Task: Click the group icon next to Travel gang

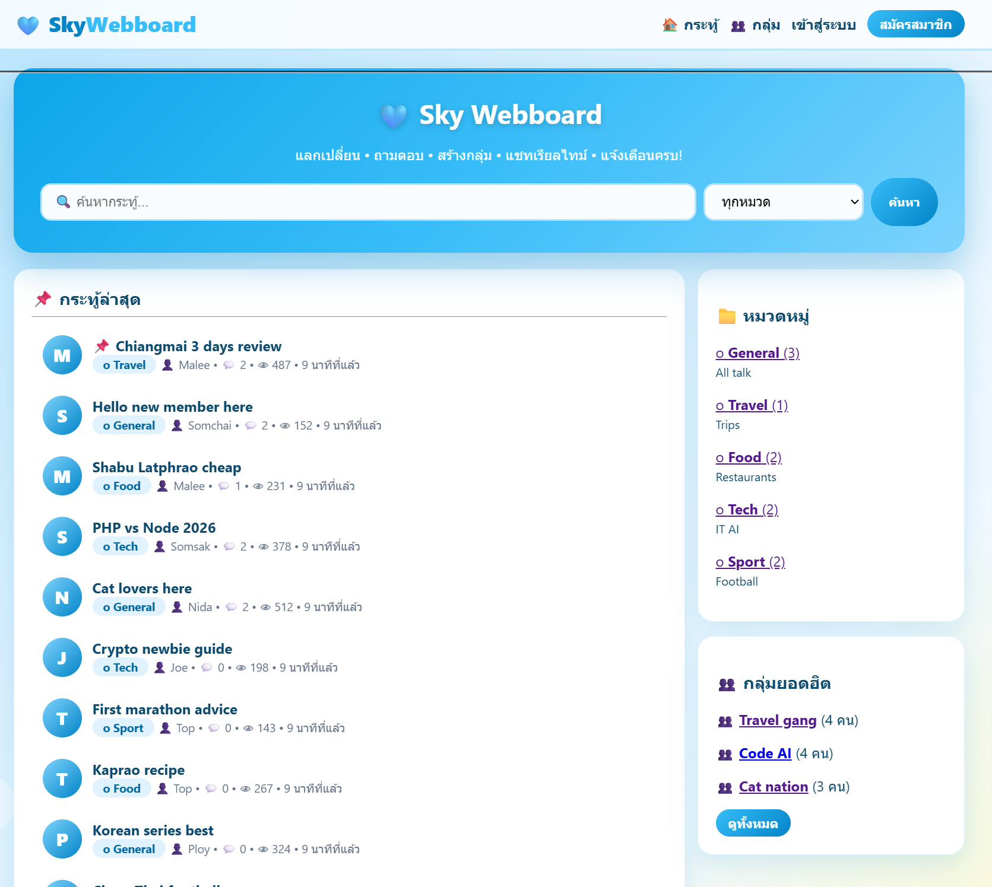Action: point(725,721)
